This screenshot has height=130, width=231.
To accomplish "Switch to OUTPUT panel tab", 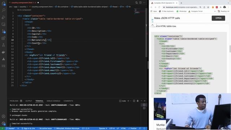I will pyautogui.click(x=29, y=101).
